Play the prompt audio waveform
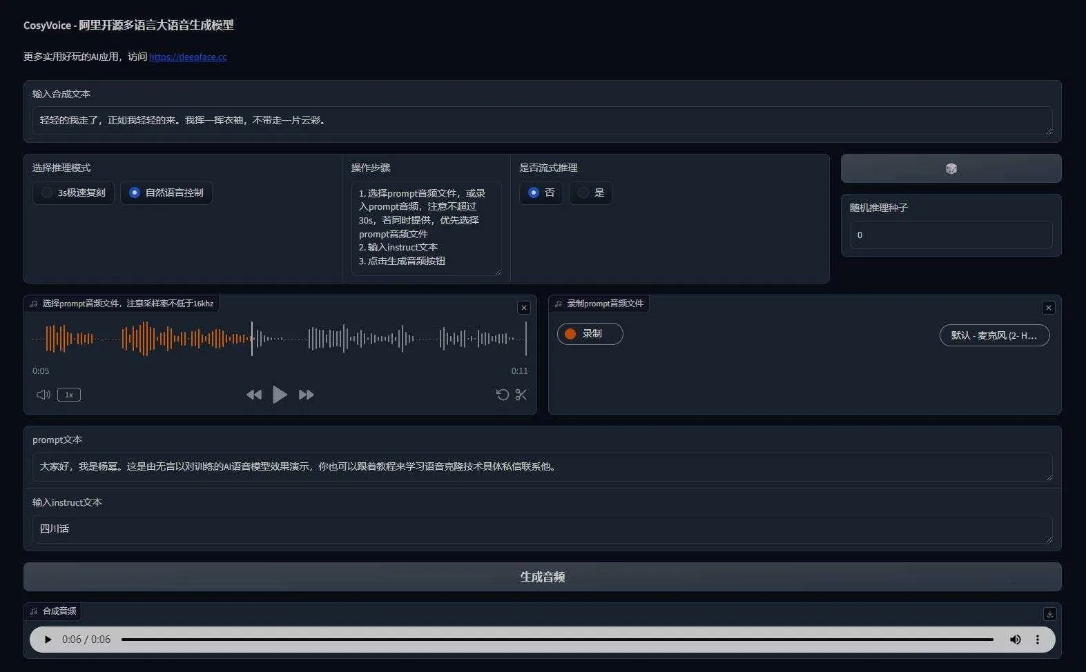The height and width of the screenshot is (672, 1086). pos(280,395)
